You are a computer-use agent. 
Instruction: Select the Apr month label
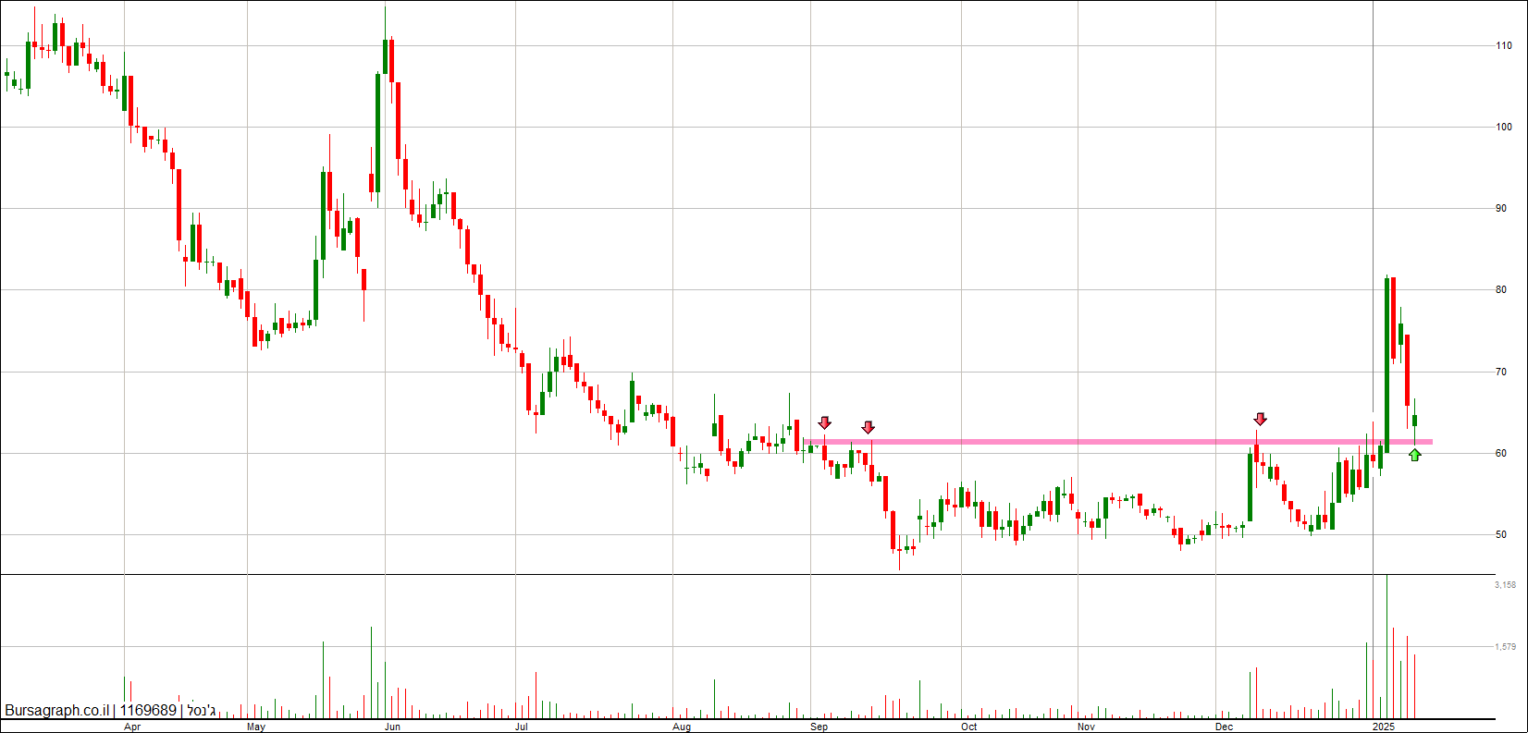coord(132,727)
